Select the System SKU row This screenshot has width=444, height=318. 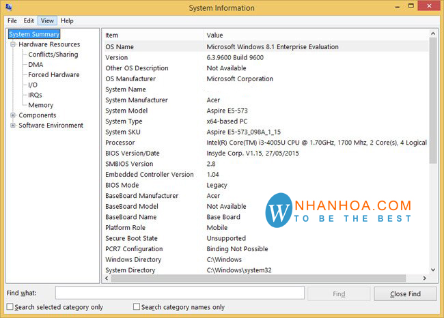(x=266, y=132)
